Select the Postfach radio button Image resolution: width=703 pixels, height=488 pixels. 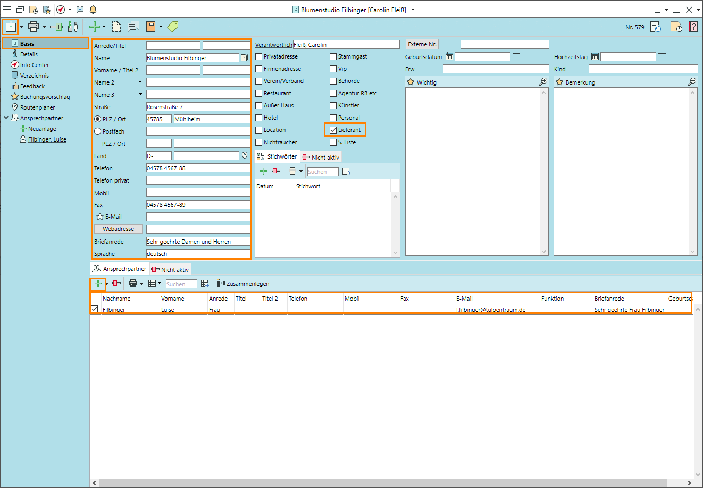[x=97, y=131]
